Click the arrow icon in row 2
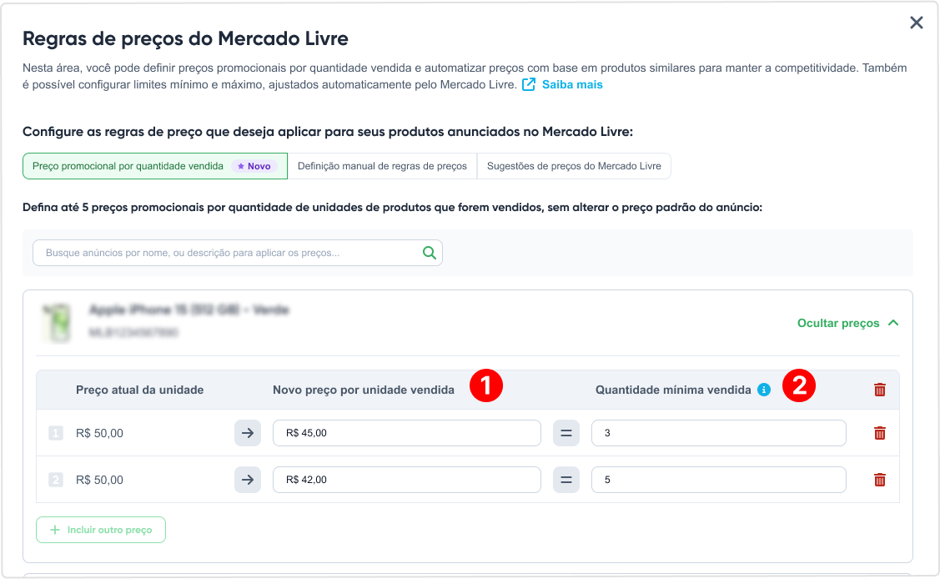 [x=248, y=480]
